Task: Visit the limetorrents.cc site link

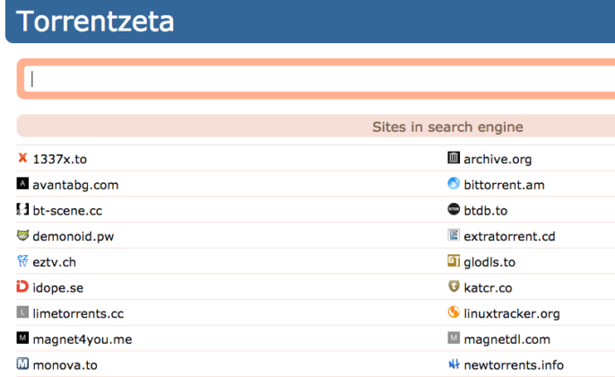Action: [x=78, y=314]
